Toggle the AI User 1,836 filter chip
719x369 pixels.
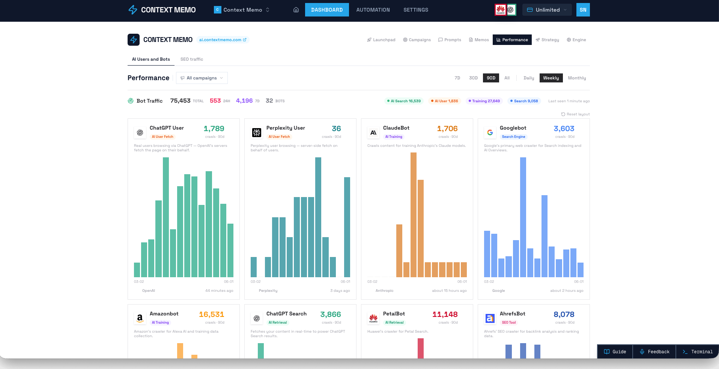pyautogui.click(x=444, y=101)
